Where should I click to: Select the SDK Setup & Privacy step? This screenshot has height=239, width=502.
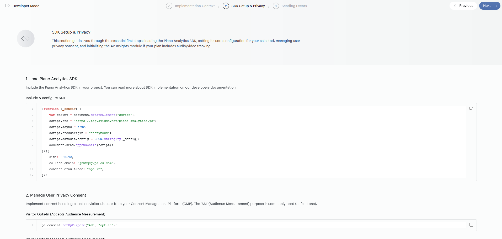tap(248, 6)
